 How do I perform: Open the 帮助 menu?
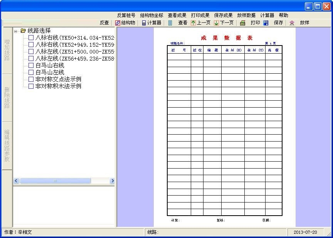[x=284, y=15]
